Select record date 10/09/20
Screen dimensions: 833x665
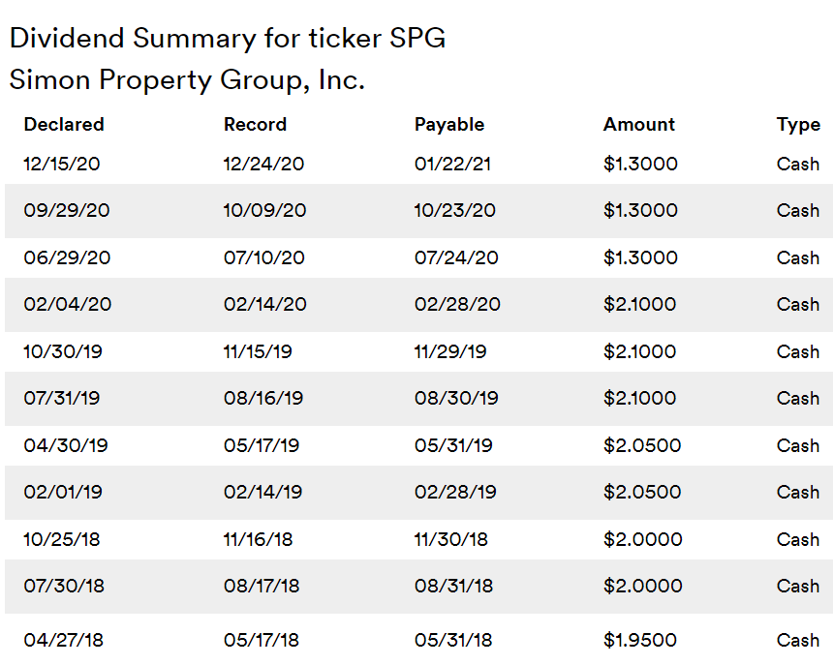click(x=264, y=211)
